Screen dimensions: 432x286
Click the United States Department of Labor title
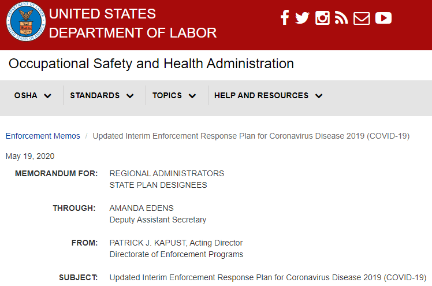pyautogui.click(x=132, y=23)
